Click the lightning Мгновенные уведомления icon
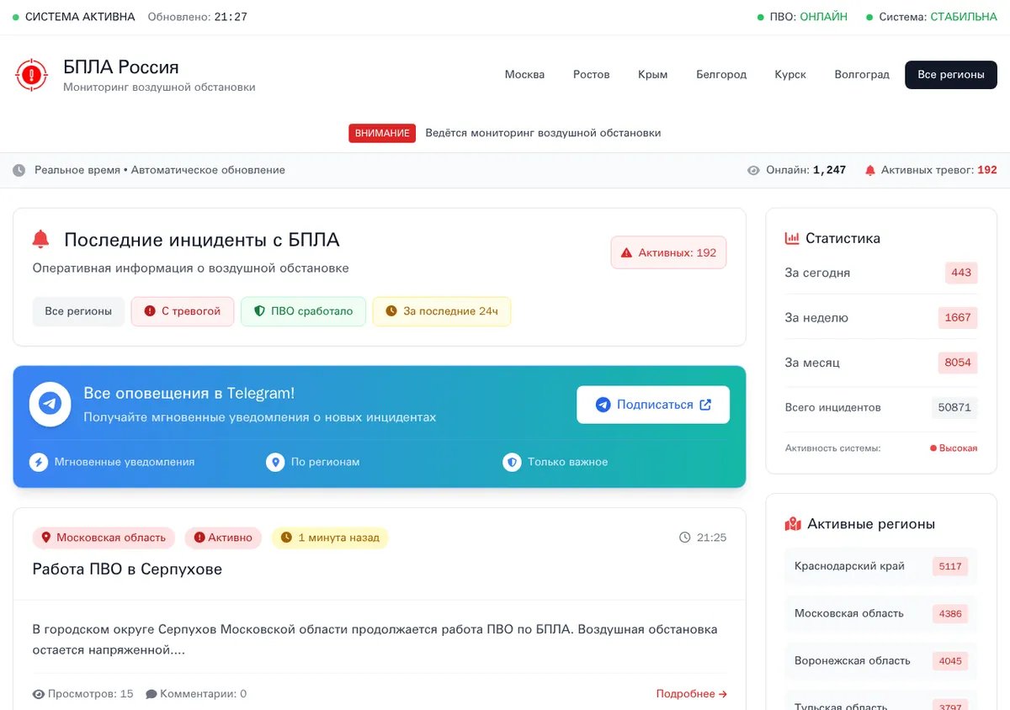This screenshot has width=1010, height=710. pos(39,462)
